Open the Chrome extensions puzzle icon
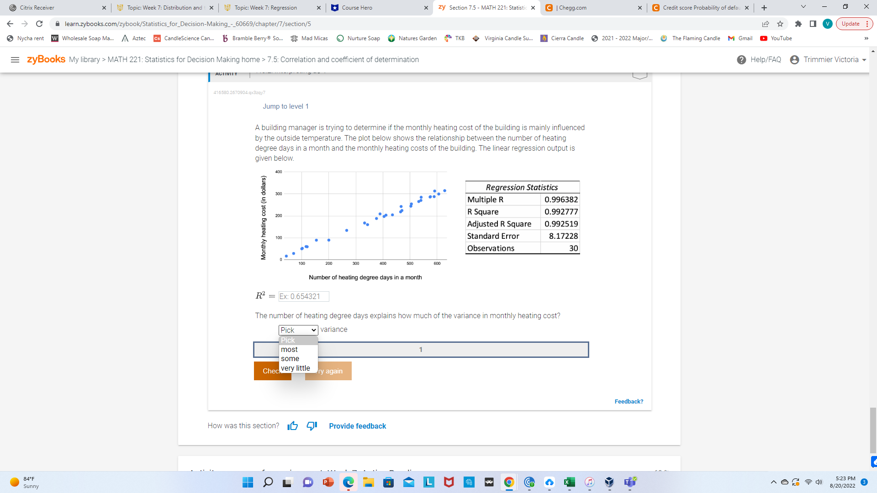The image size is (877, 493). [x=799, y=24]
